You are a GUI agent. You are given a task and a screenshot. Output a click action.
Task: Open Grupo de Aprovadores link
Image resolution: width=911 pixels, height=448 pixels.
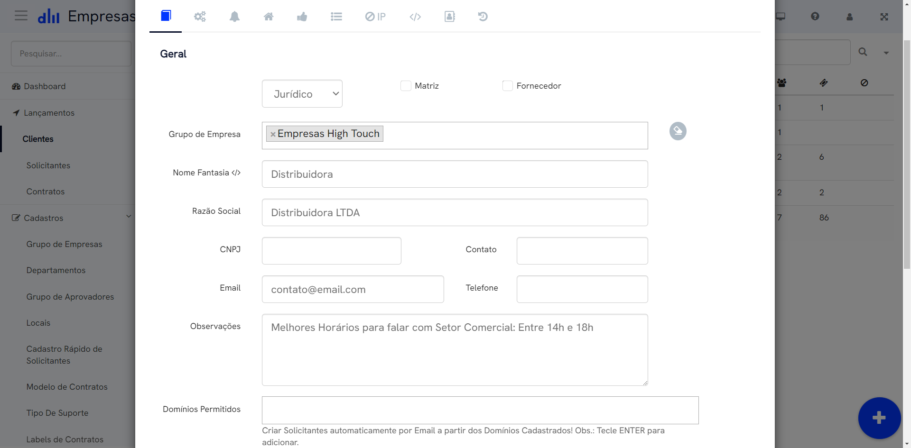pos(70,297)
